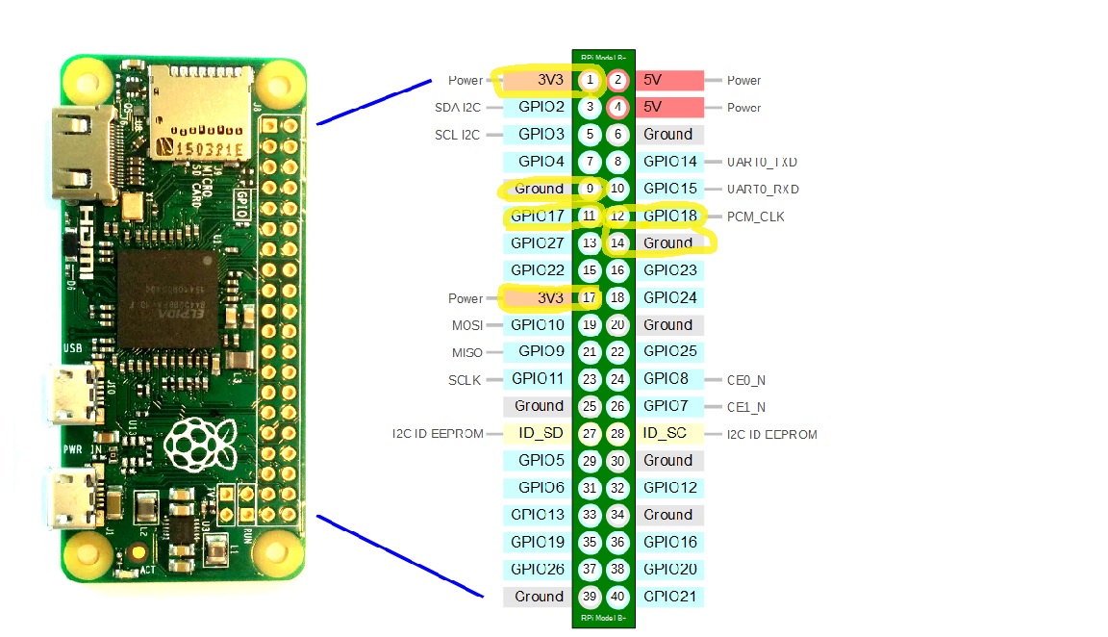Select the GPIO18 label
The width and height of the screenshot is (1108, 637).
[669, 216]
